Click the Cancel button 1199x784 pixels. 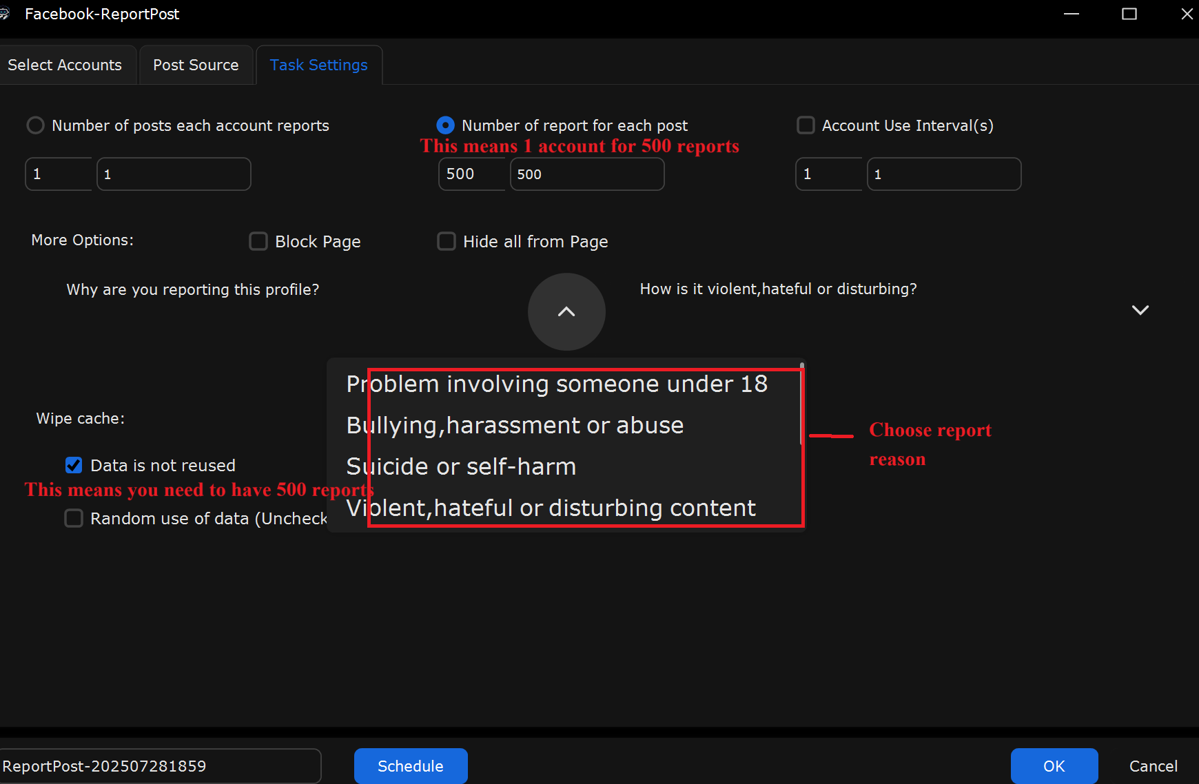pos(1153,766)
